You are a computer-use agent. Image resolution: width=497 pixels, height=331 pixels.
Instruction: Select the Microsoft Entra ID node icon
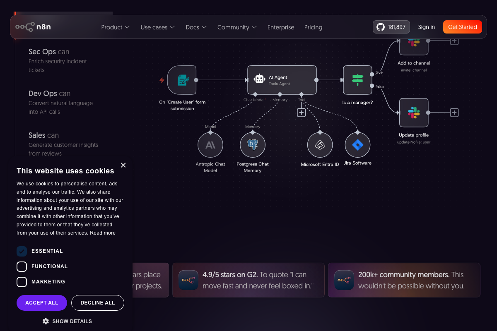coord(320,145)
